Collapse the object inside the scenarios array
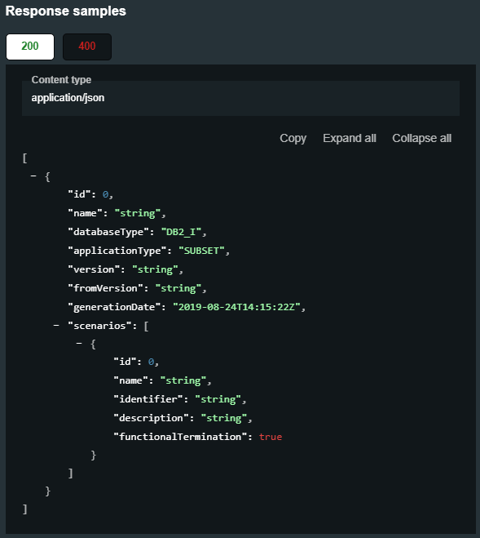The image size is (480, 538). pyautogui.click(x=79, y=343)
